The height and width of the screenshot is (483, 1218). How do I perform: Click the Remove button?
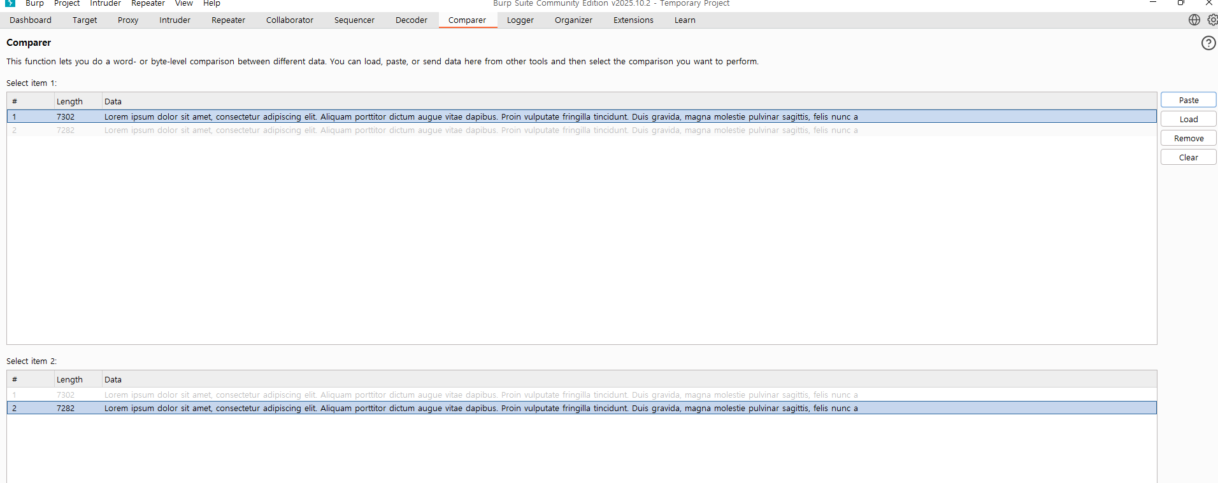[1188, 138]
